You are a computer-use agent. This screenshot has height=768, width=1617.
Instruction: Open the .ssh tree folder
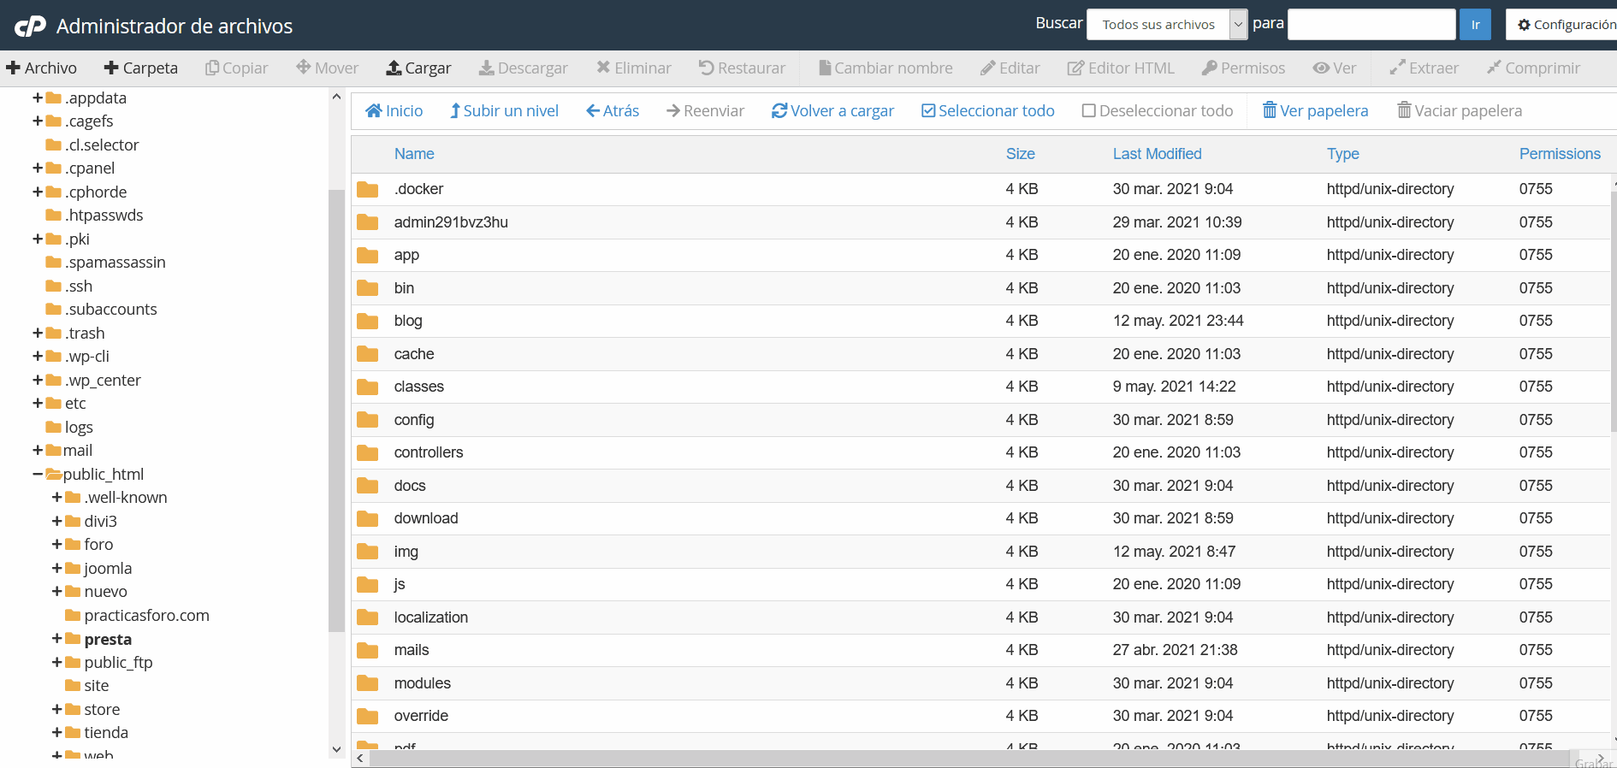(x=79, y=286)
